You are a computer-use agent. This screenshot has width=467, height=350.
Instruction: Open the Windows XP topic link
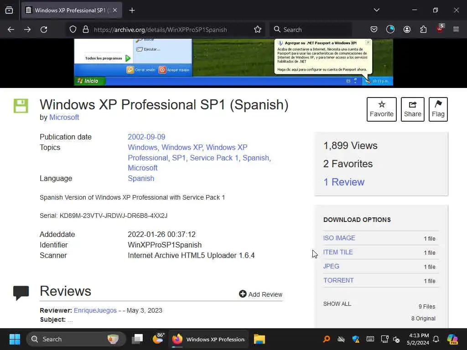point(182,147)
